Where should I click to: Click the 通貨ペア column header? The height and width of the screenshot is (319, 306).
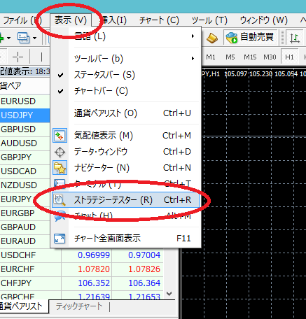25,85
